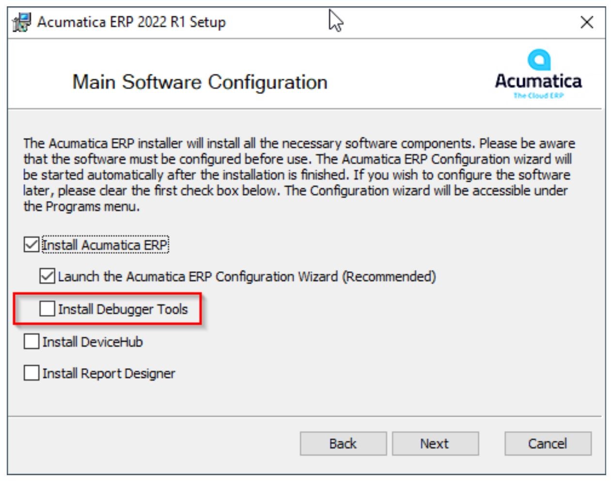
Task: Click the Main Software Configuration heading
Action: [x=200, y=82]
